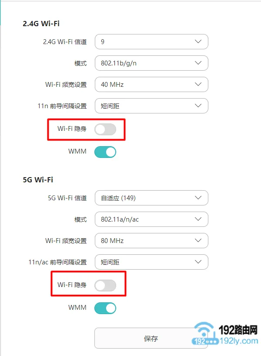The width and height of the screenshot is (261, 356).
Task: Expand the 11n guard interval dropdown
Action: [x=151, y=106]
